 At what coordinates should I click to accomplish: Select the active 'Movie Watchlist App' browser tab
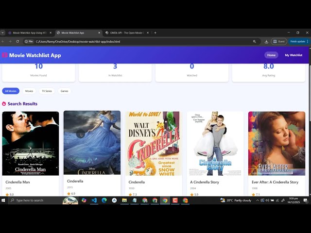tap(78, 33)
